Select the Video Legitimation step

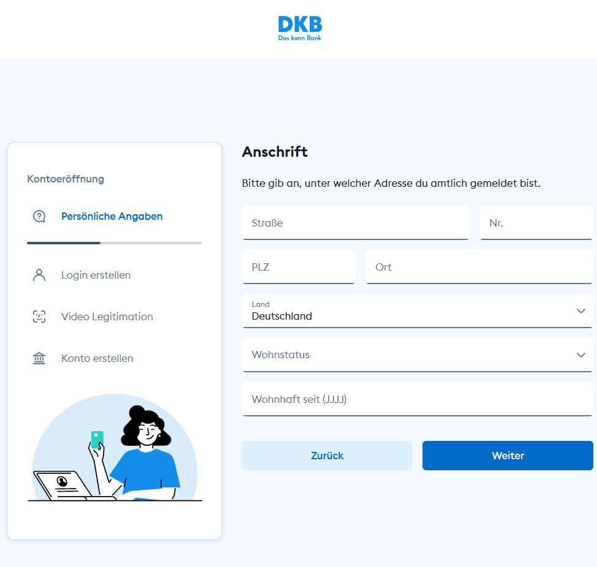click(x=107, y=317)
